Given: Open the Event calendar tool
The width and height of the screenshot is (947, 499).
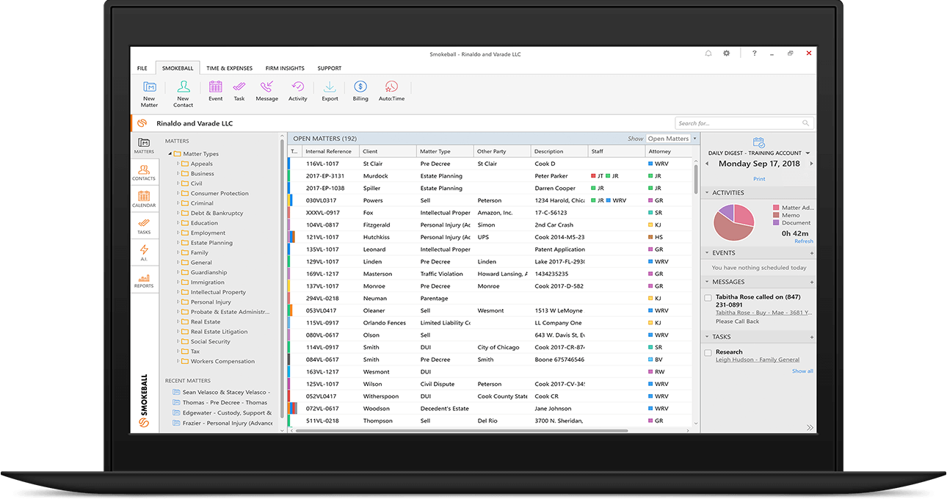Looking at the screenshot, I should (x=215, y=91).
